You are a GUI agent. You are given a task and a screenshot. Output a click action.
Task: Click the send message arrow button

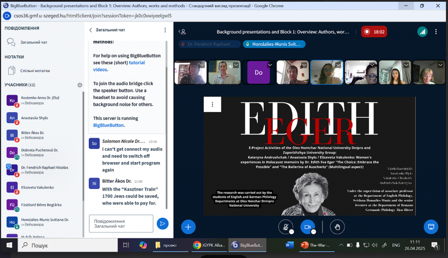tap(162, 223)
